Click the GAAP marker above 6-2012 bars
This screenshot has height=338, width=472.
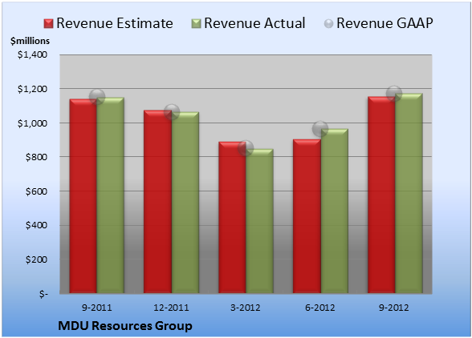click(320, 129)
